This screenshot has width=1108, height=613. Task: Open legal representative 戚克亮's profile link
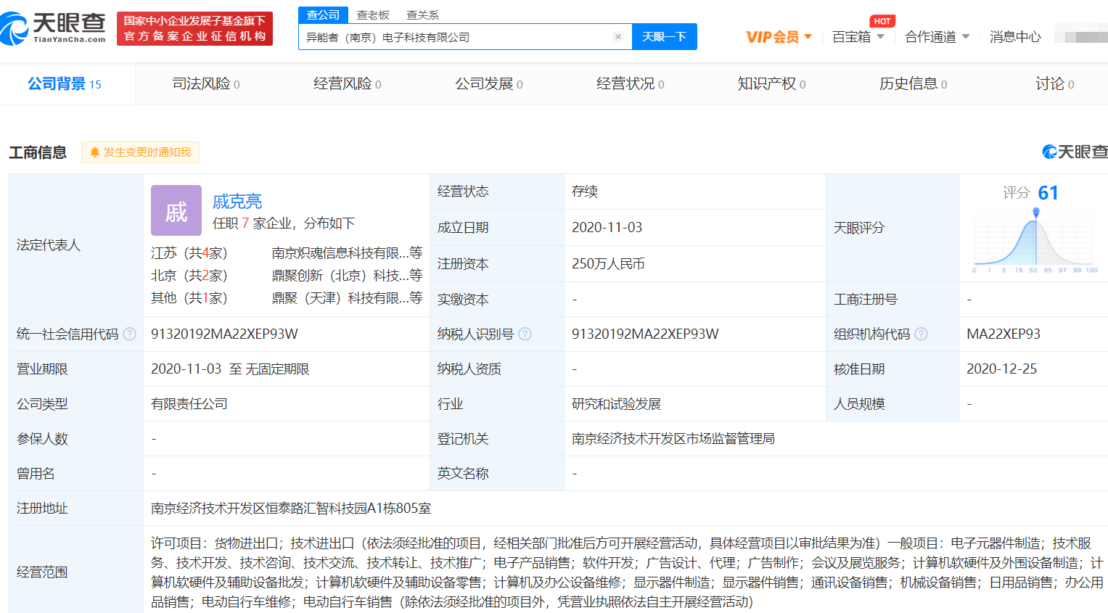237,202
